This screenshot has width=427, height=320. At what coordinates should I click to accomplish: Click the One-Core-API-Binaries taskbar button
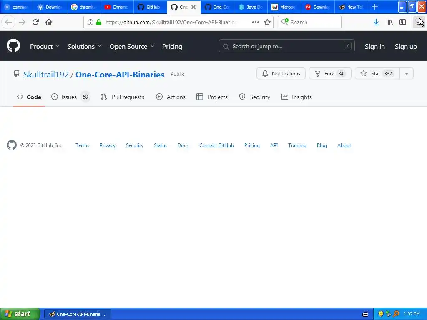[x=77, y=314]
